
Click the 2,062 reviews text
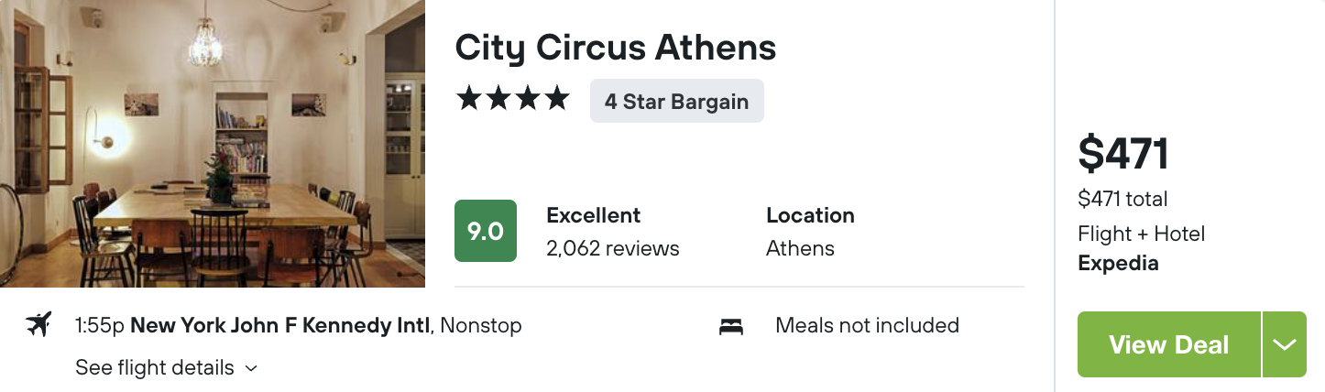613,248
